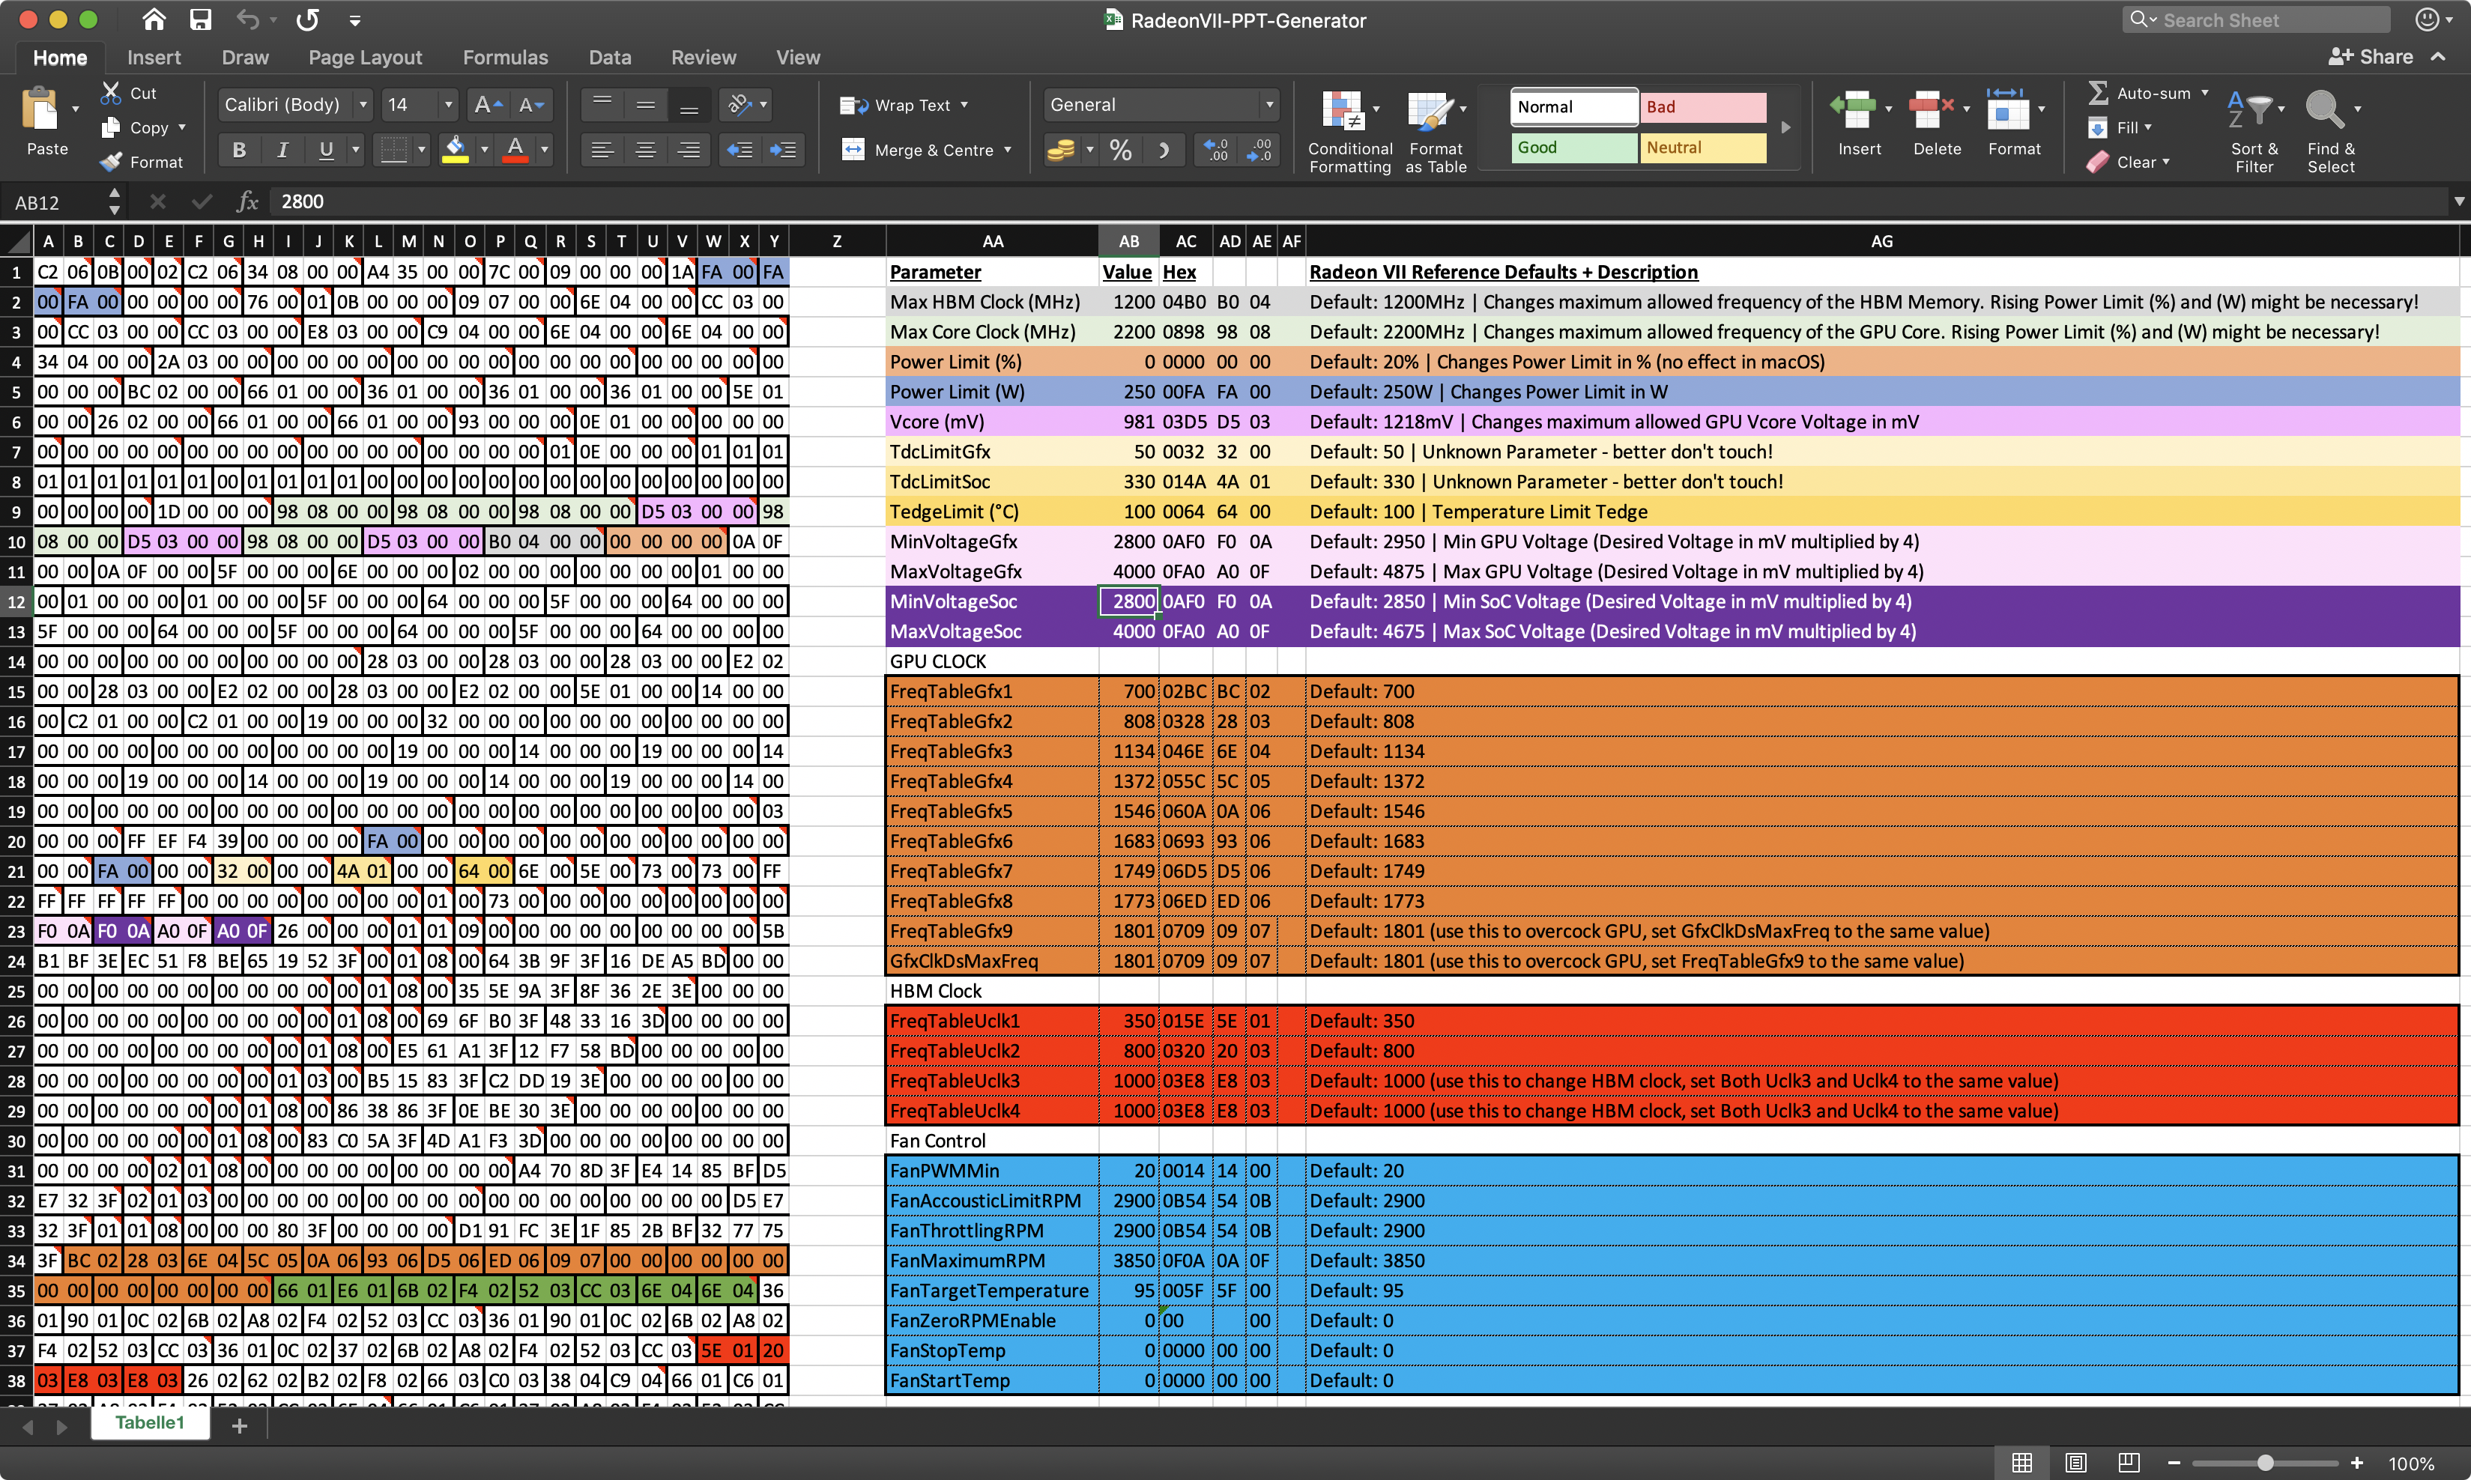This screenshot has height=1480, width=2471.
Task: Open the General number format dropdown
Action: (x=1269, y=105)
